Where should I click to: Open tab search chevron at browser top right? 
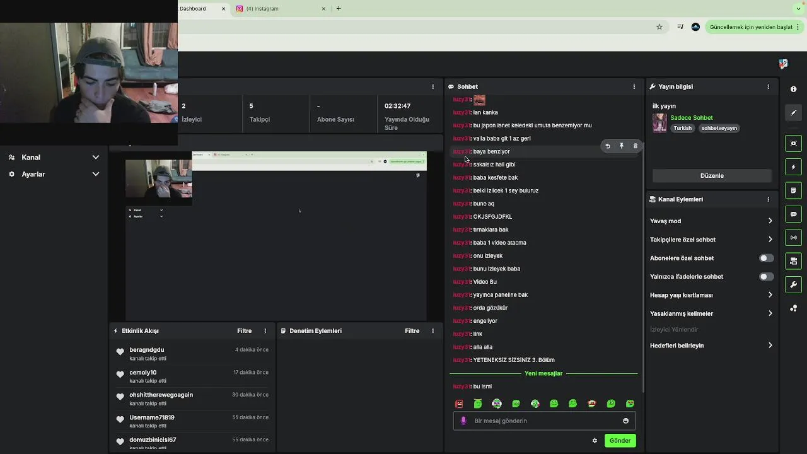pos(798,9)
